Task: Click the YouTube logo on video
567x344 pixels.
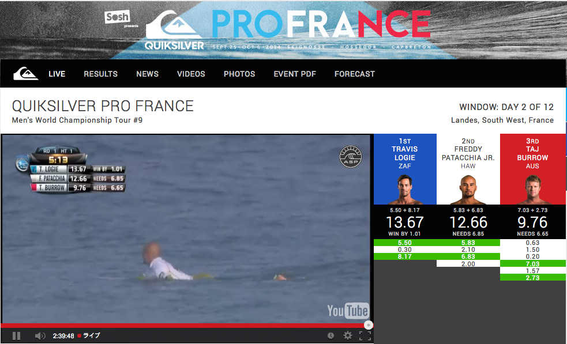Action: [348, 311]
